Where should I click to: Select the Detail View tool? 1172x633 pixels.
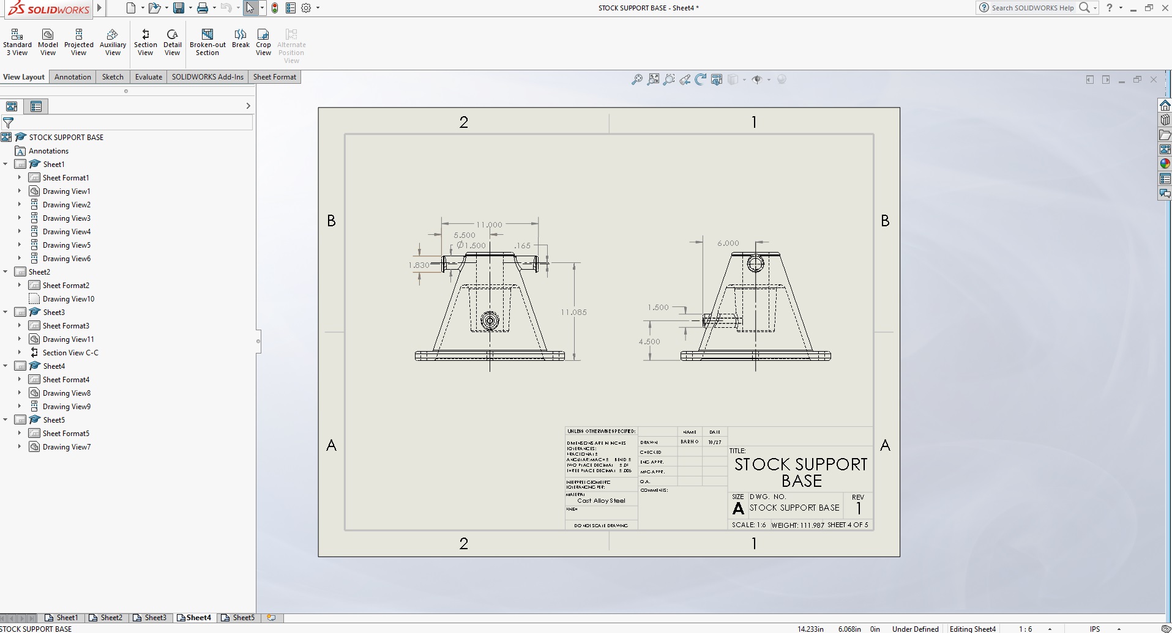pos(172,42)
